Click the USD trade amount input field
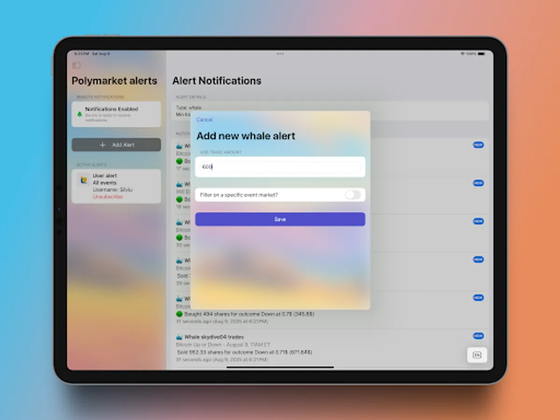 tap(280, 167)
